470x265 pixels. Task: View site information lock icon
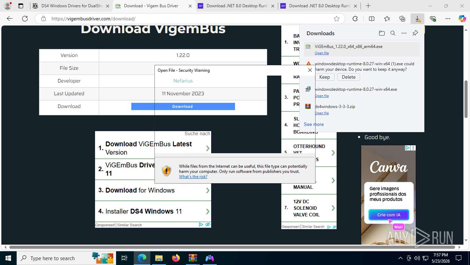43,19
